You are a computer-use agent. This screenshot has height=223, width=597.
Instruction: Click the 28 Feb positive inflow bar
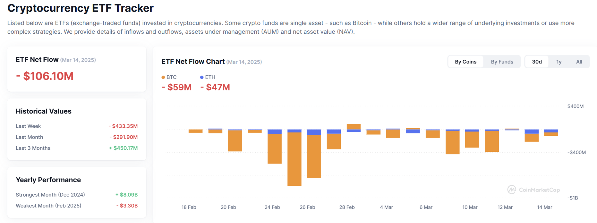pyautogui.click(x=354, y=127)
